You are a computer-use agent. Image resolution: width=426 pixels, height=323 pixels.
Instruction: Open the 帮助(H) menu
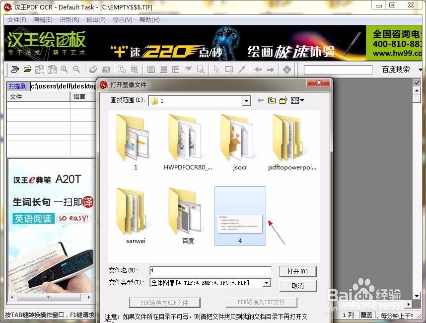[x=149, y=20]
